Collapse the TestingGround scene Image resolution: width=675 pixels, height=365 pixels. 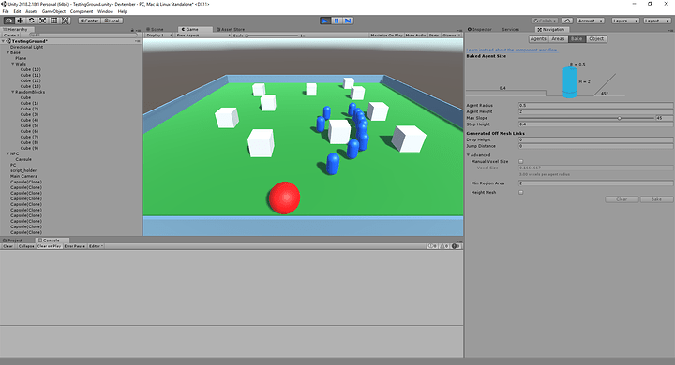pyautogui.click(x=4, y=41)
